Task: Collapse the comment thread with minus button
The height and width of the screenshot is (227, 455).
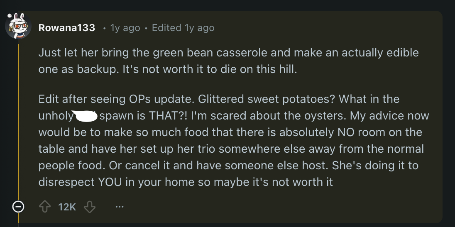Action: [18, 206]
